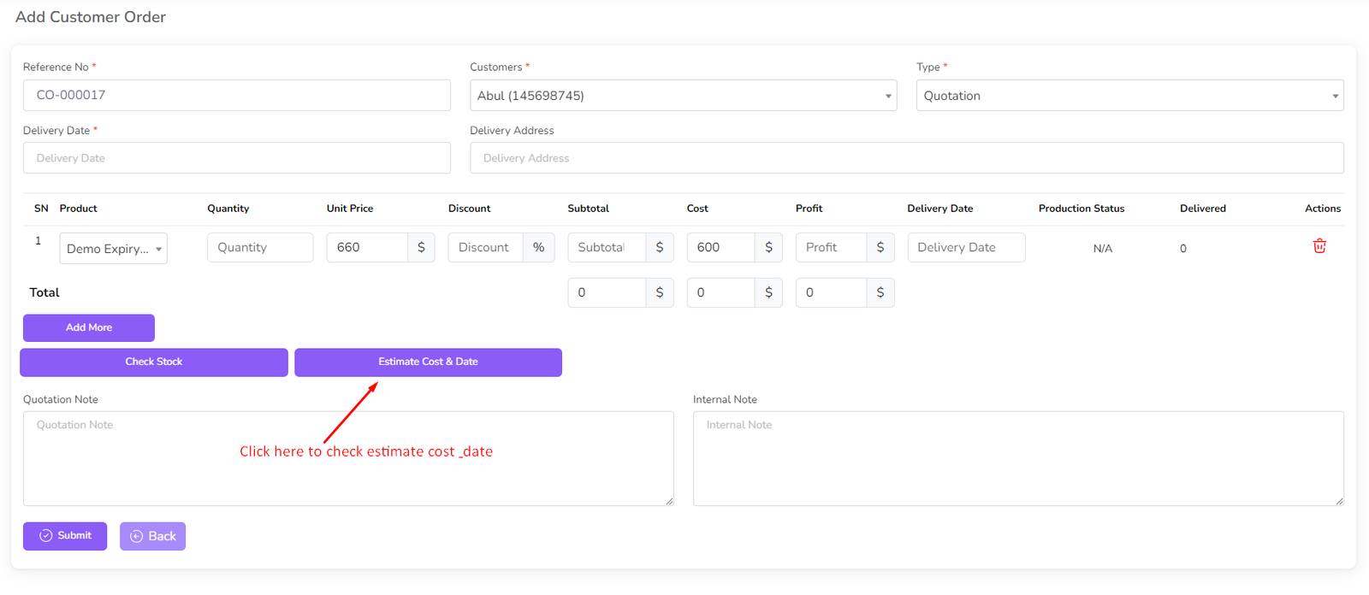Click the back arrow icon in the Back button
The width and height of the screenshot is (1369, 595).
pyautogui.click(x=136, y=537)
